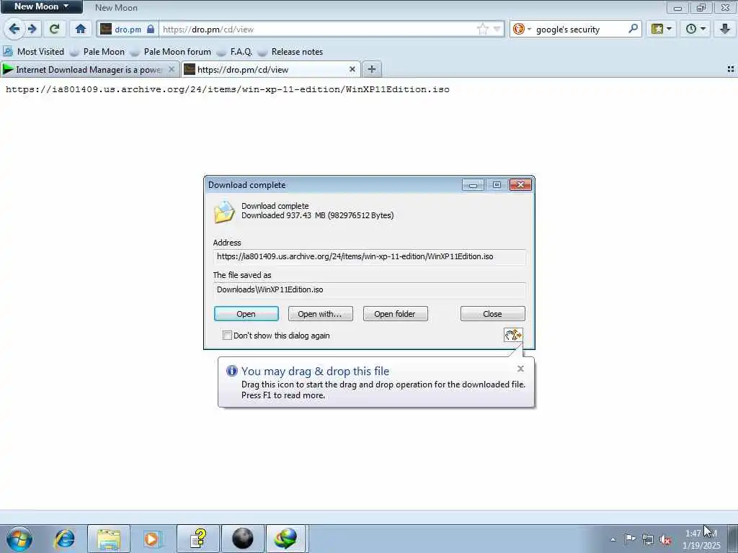The width and height of the screenshot is (738, 553).
Task: Click the muted volume tray icon
Action: 665,539
